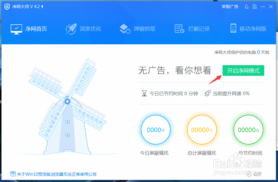Screen dimensions: 278x182
Task: Minimize the 净网大师 window
Action: click(x=263, y=7)
